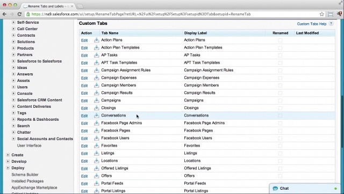This screenshot has height=194, width=344.
Task: Toggle the Renamed checkbox for Locations
Action: pos(280,161)
